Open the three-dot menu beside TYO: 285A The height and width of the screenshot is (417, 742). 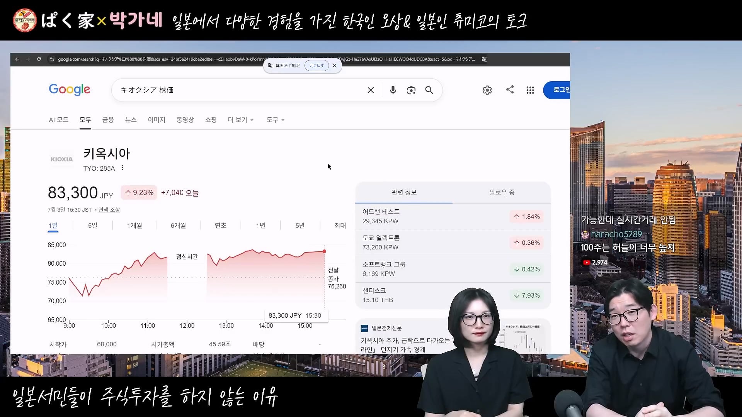[x=122, y=168]
